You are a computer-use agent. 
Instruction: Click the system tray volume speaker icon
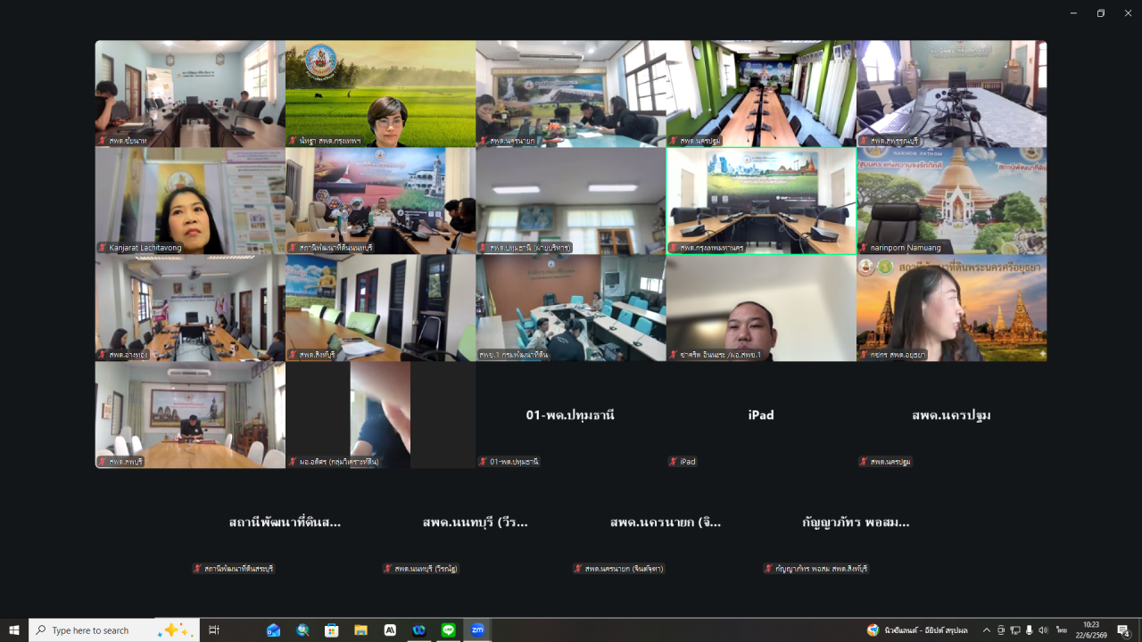tap(1043, 630)
